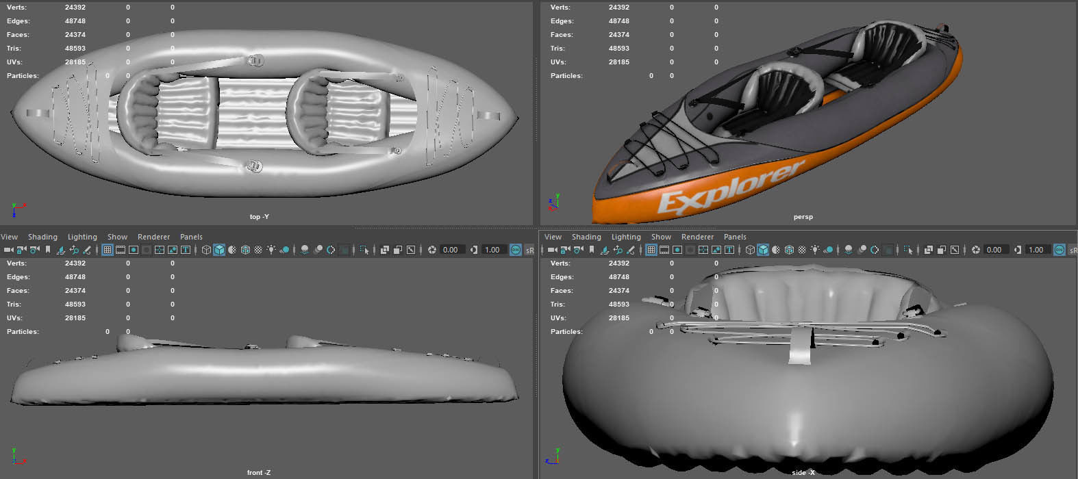
Task: Click Bookmarks icon in front -Z panel toolbar
Action: pos(48,250)
